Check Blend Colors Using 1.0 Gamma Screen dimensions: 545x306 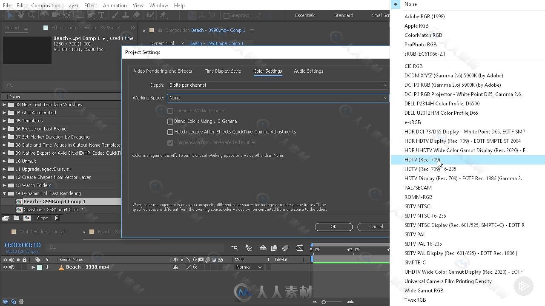170,121
